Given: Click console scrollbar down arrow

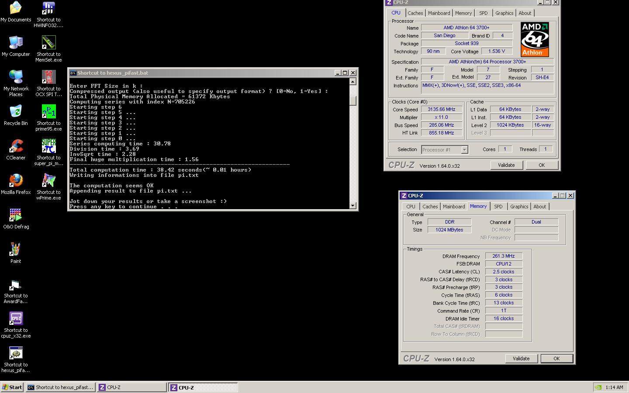Looking at the screenshot, I should [353, 205].
